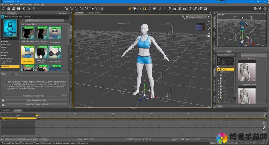Open the timeline Types TRA dropdown
This screenshot has height=145, width=269.
(x=88, y=139)
